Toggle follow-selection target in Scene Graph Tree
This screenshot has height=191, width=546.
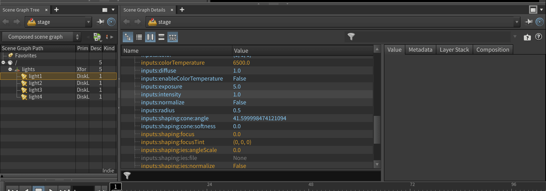pyautogui.click(x=111, y=22)
